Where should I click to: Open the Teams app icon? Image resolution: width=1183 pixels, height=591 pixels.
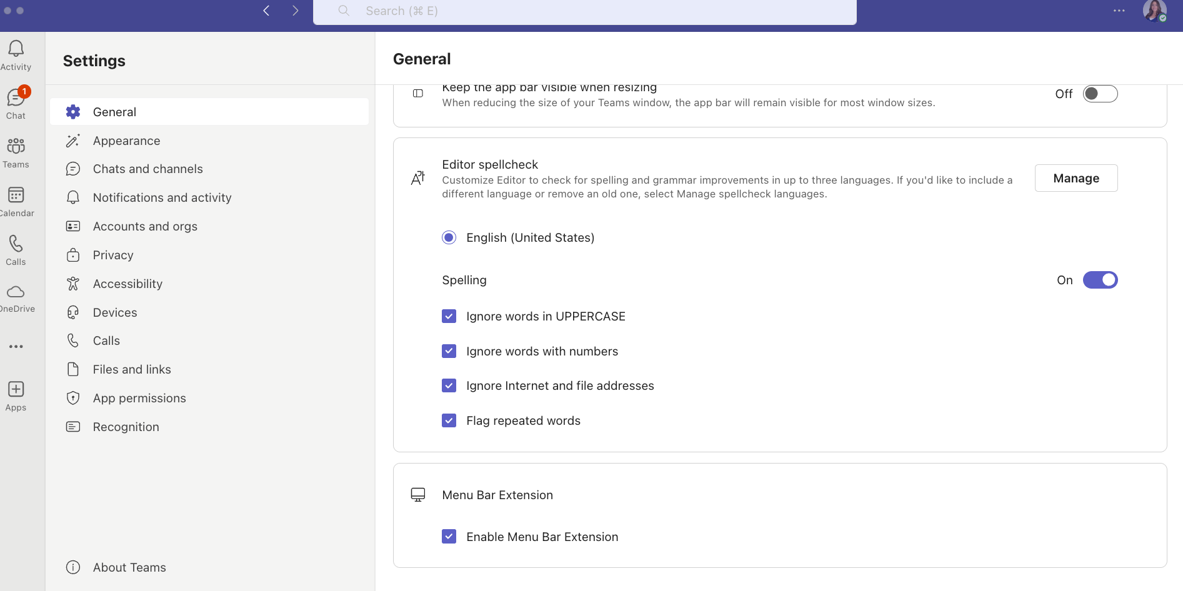16,147
